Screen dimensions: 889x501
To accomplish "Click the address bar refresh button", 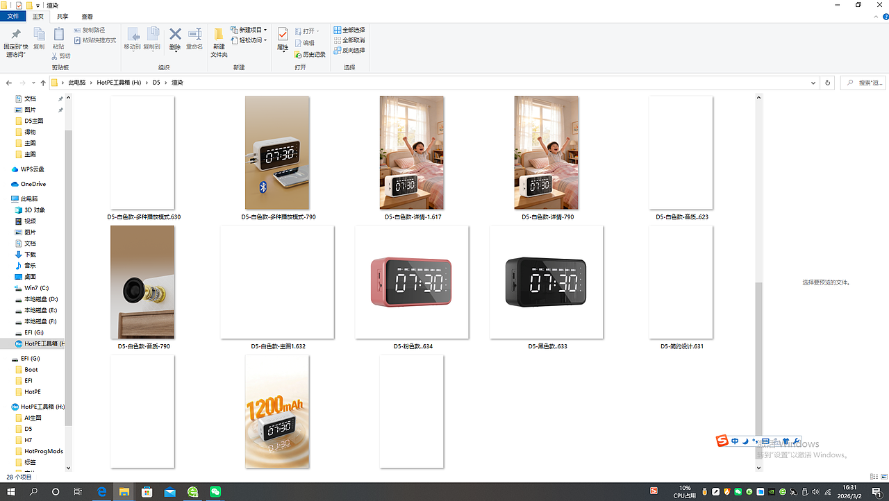I will 827,83.
